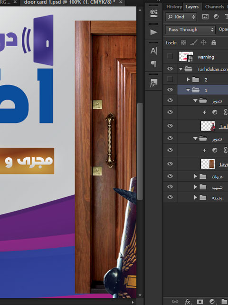The height and width of the screenshot is (305, 228).
Task: Enable Lock transparent pixels icon
Action: [183, 42]
